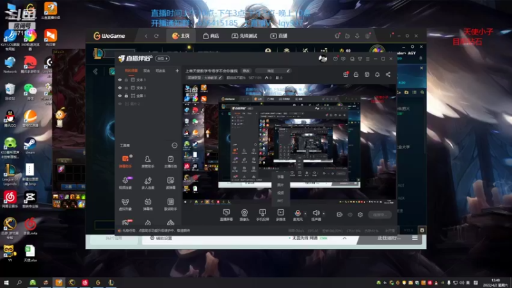This screenshot has height=288, width=512.
Task: Select 字幕 from multimedia popup menu
Action: [280, 177]
